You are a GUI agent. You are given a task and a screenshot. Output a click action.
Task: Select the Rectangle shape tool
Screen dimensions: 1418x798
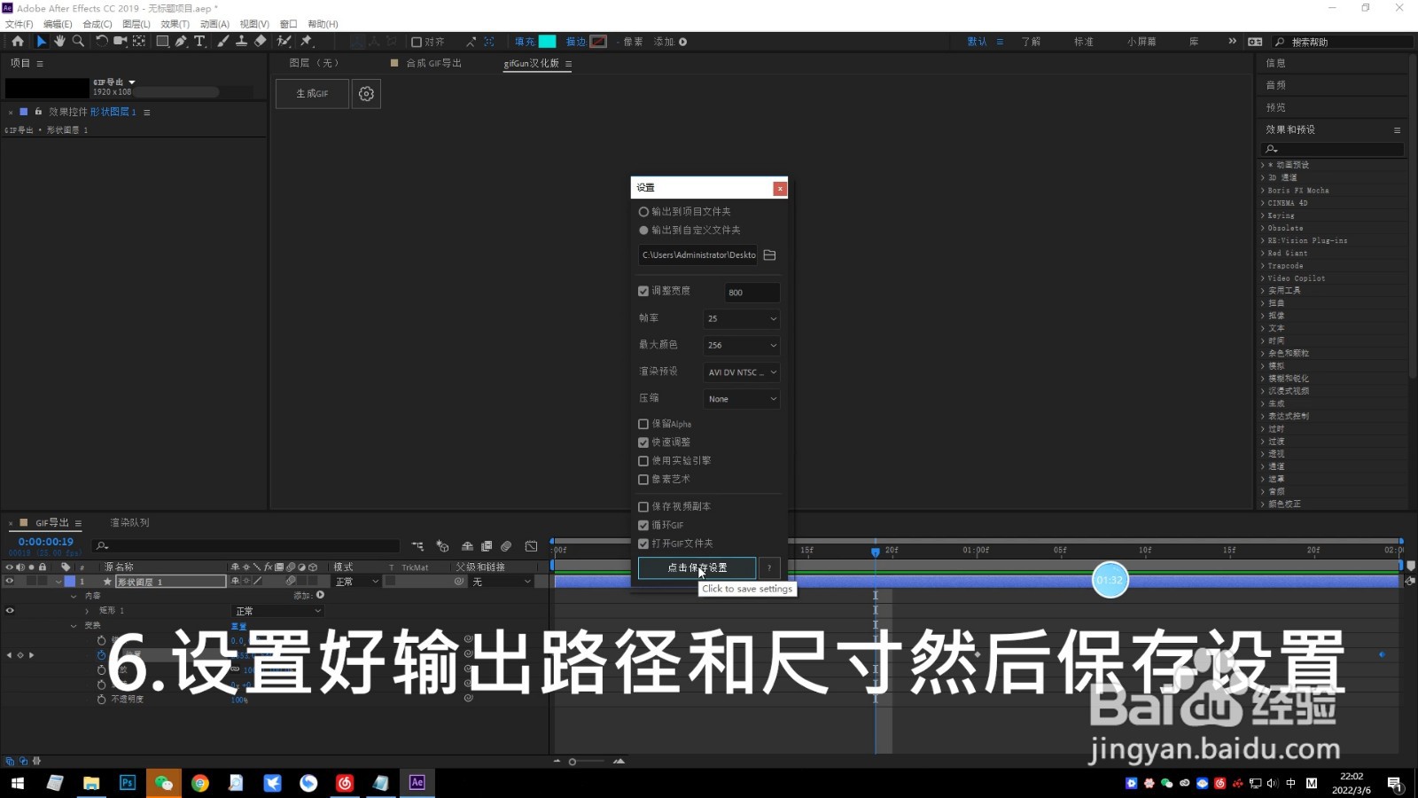click(162, 41)
